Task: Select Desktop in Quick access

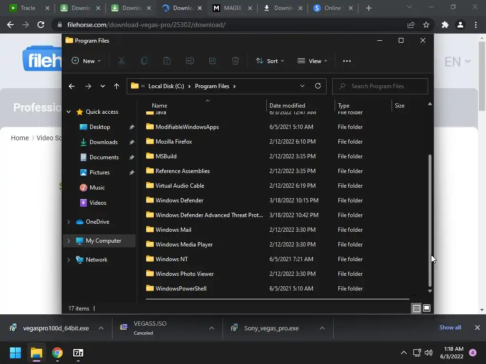Action: (100, 127)
